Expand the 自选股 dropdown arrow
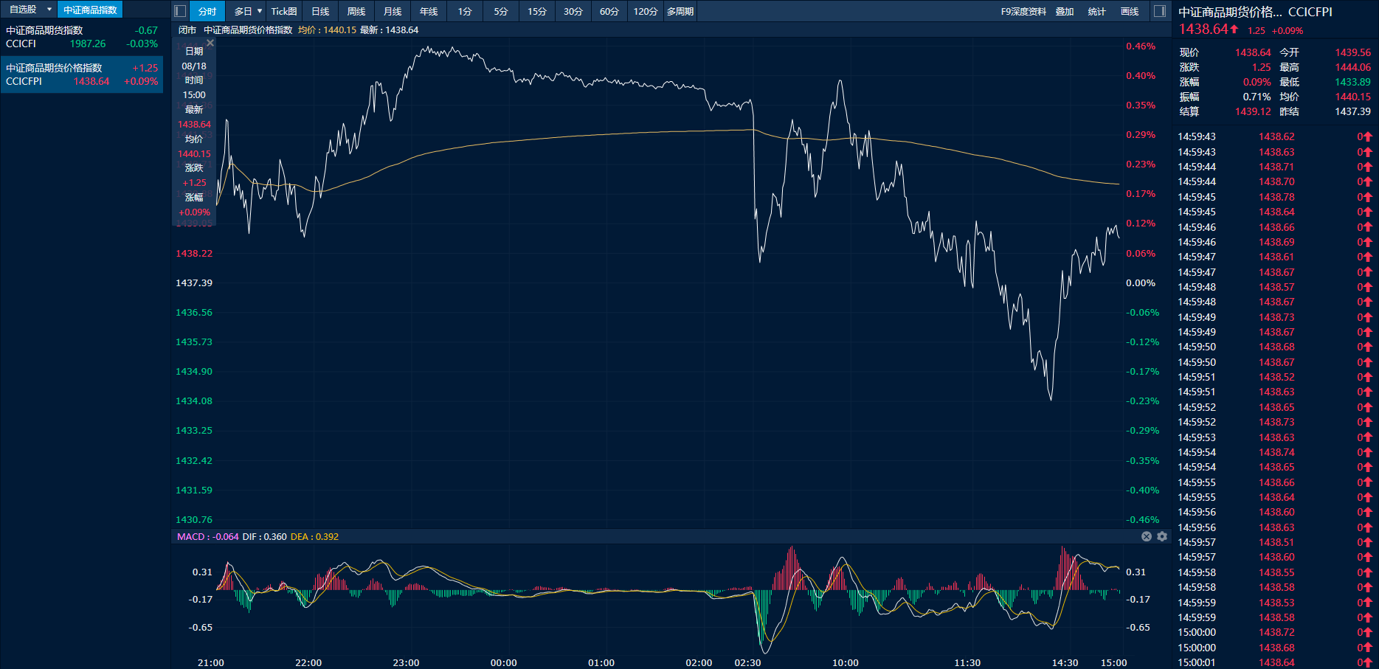This screenshot has width=1379, height=669. point(49,10)
